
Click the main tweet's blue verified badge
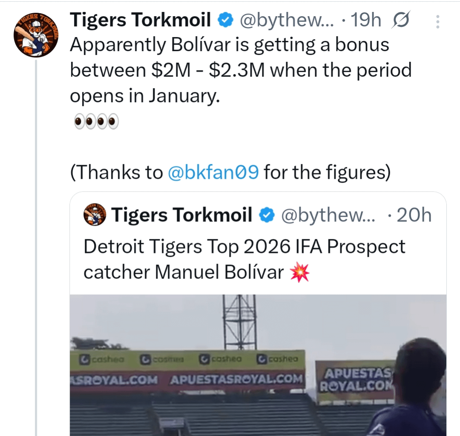point(225,20)
